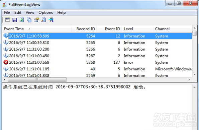Screen dimensions: 199x130
Task: Minimize the FullEventLogView window
Action: (170, 3)
